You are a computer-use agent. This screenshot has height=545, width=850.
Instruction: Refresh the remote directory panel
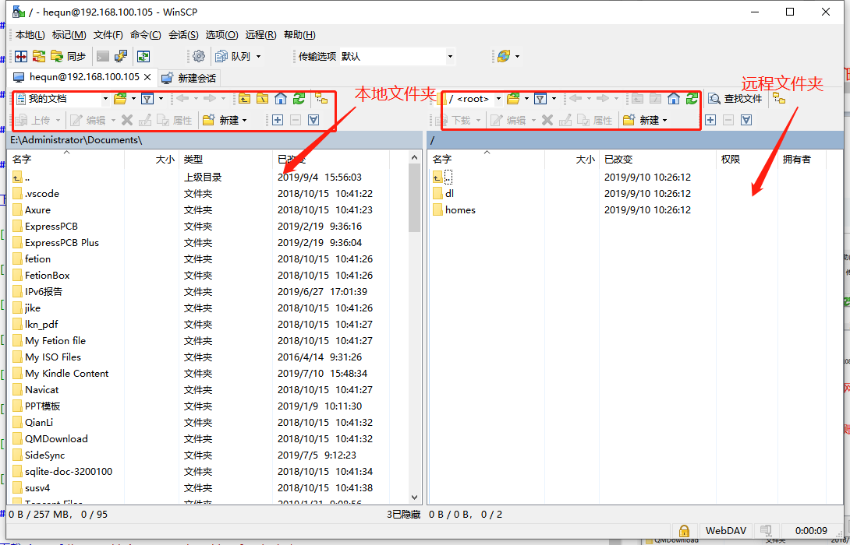(692, 99)
